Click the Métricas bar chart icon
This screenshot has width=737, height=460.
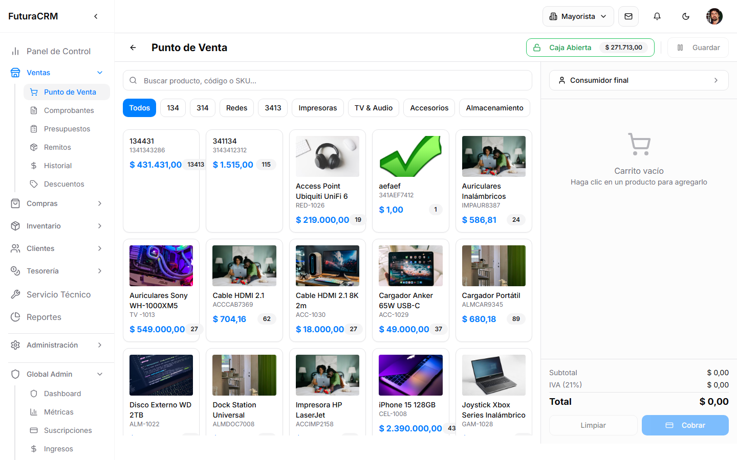[x=34, y=412]
